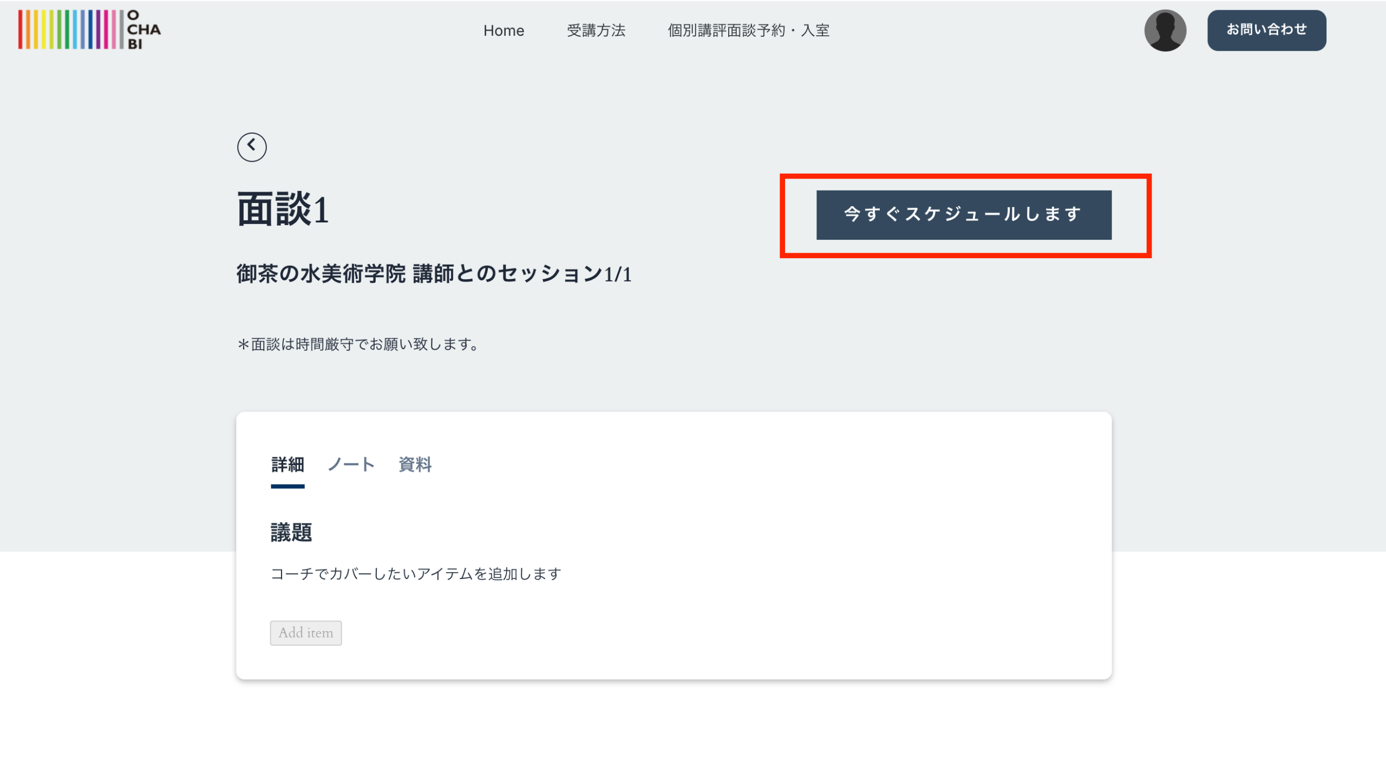Viewport: 1386px width, 762px height.
Task: Click the 面談1 page title
Action: pos(283,209)
